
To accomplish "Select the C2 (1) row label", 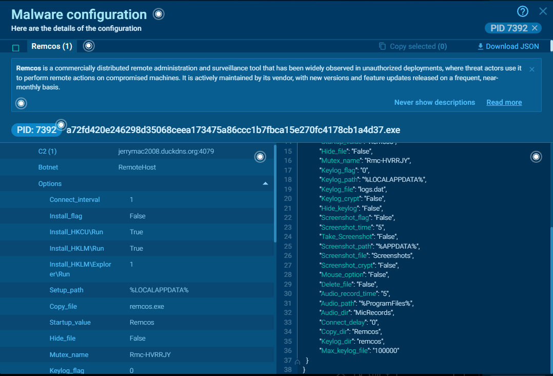I will pos(47,151).
